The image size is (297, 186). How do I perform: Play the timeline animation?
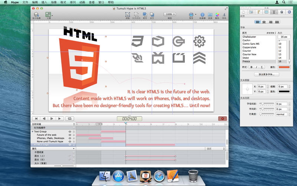pyautogui.click(x=59, y=119)
